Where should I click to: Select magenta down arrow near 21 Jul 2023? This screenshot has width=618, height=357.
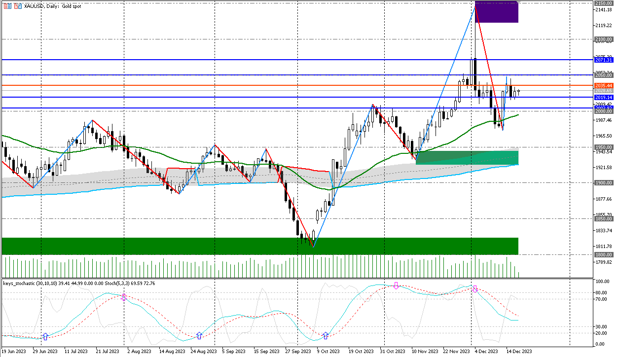(124, 297)
